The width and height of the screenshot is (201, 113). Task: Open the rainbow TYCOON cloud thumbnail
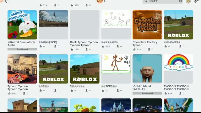click(x=178, y=69)
